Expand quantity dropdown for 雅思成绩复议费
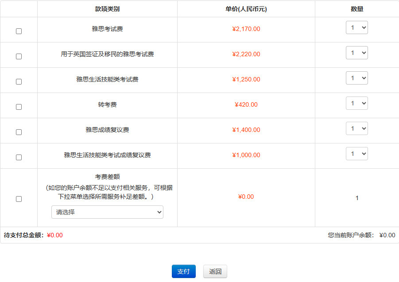Image resolution: width=399 pixels, height=282 pixels. (357, 128)
